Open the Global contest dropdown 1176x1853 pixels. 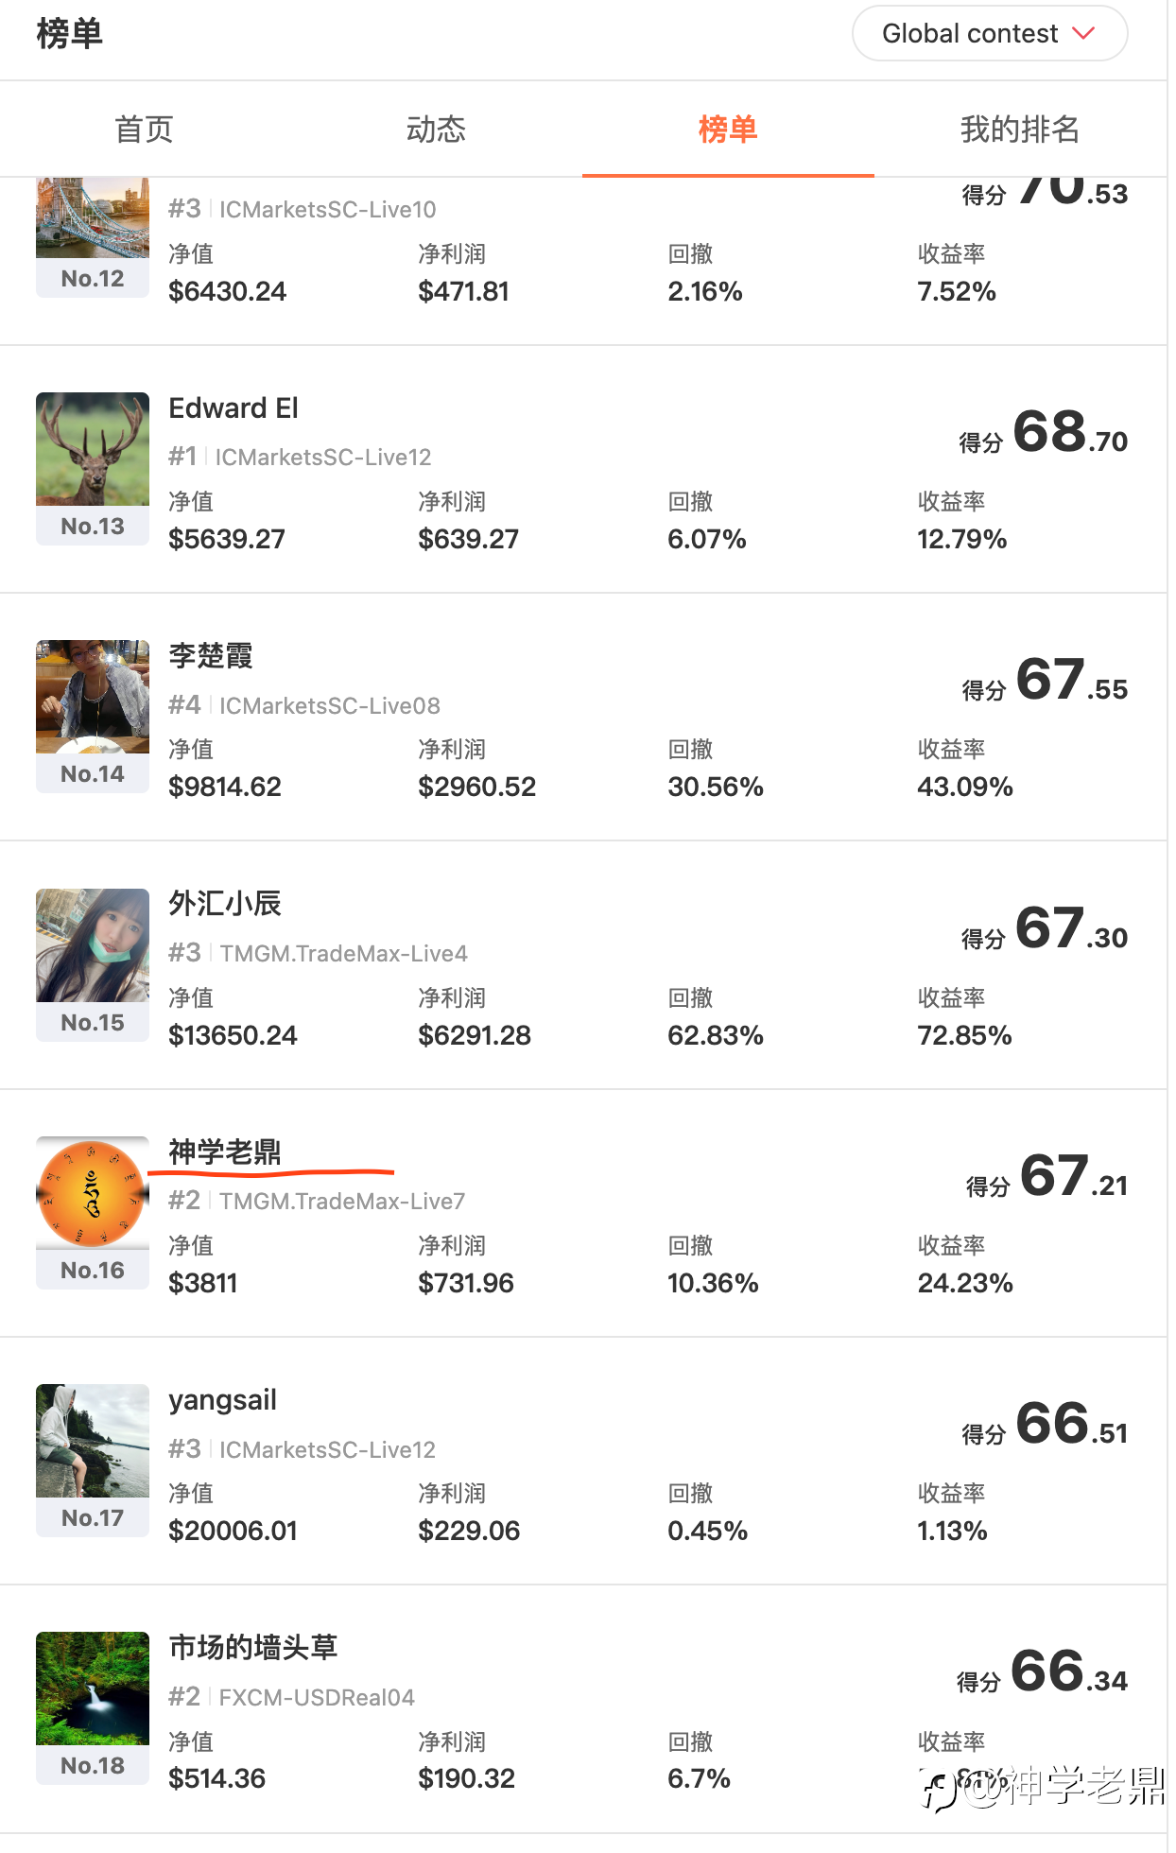click(989, 34)
